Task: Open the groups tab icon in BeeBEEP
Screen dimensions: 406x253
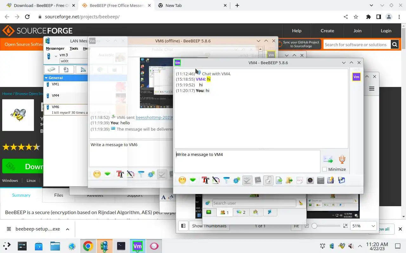Action: [256, 212]
